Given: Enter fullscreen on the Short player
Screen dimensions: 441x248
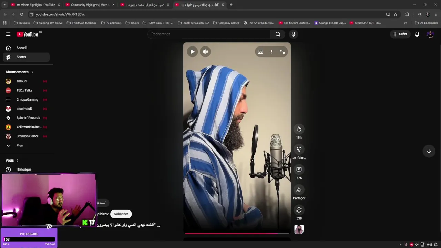Looking at the screenshot, I should tap(283, 52).
